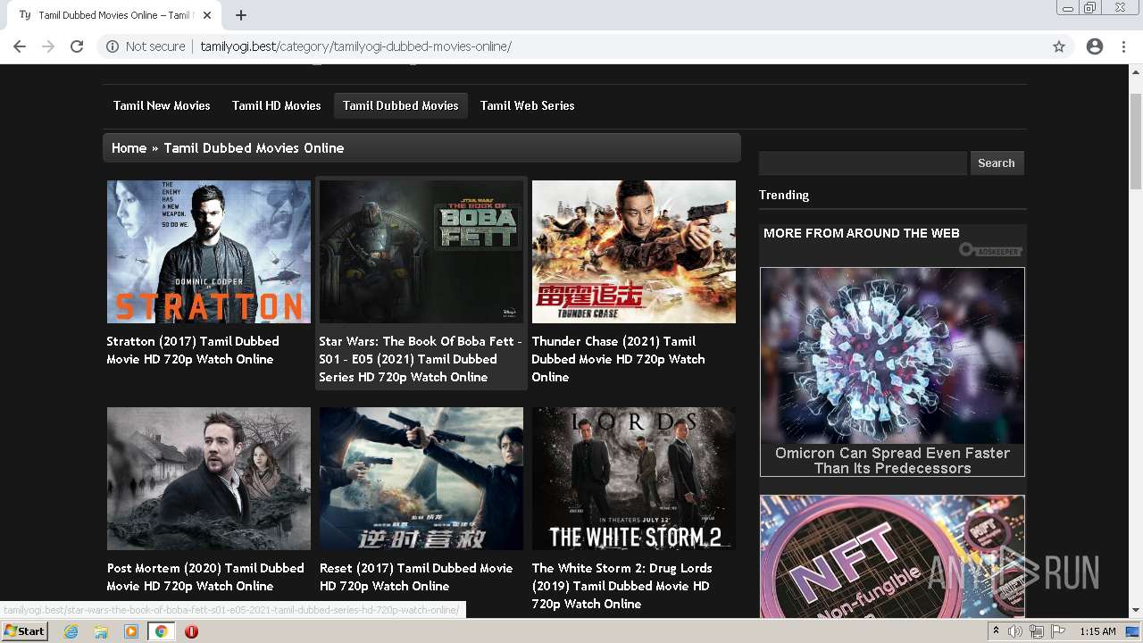This screenshot has width=1143, height=643.
Task: Read the Omicron Can Spread Even Faster headline
Action: coord(892,461)
